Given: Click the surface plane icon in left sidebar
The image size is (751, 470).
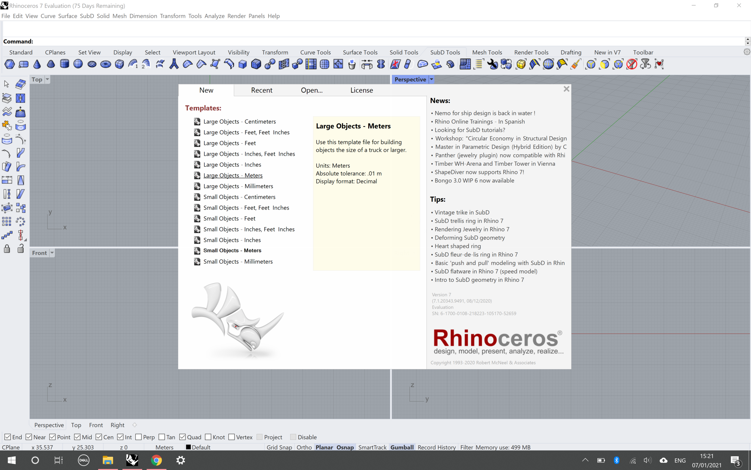Looking at the screenshot, I should click(x=20, y=84).
